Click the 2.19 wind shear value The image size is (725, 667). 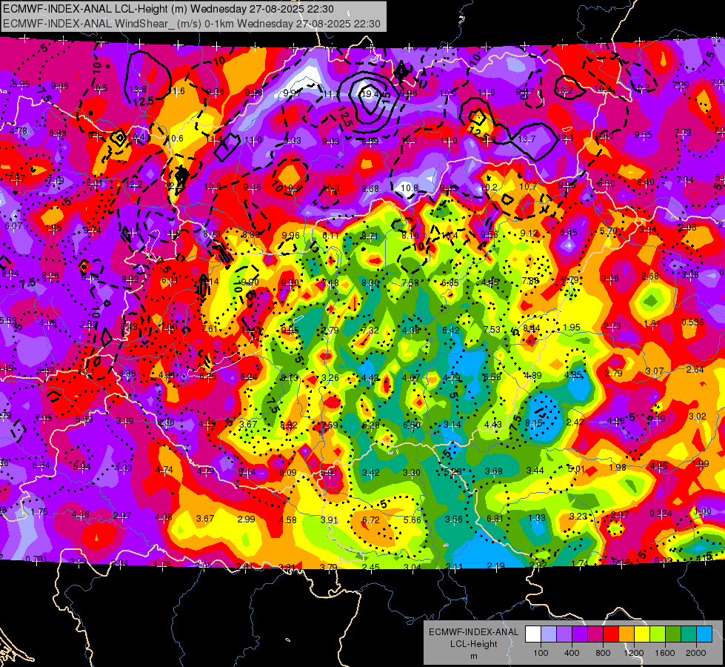(x=495, y=566)
